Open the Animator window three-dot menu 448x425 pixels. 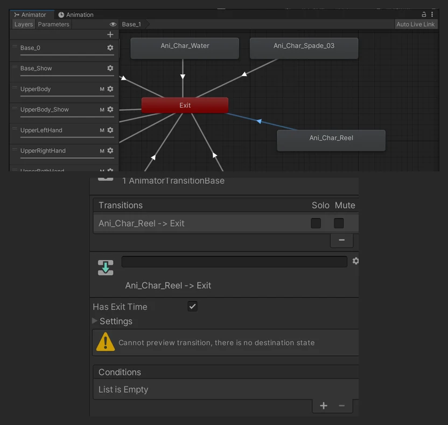[432, 15]
